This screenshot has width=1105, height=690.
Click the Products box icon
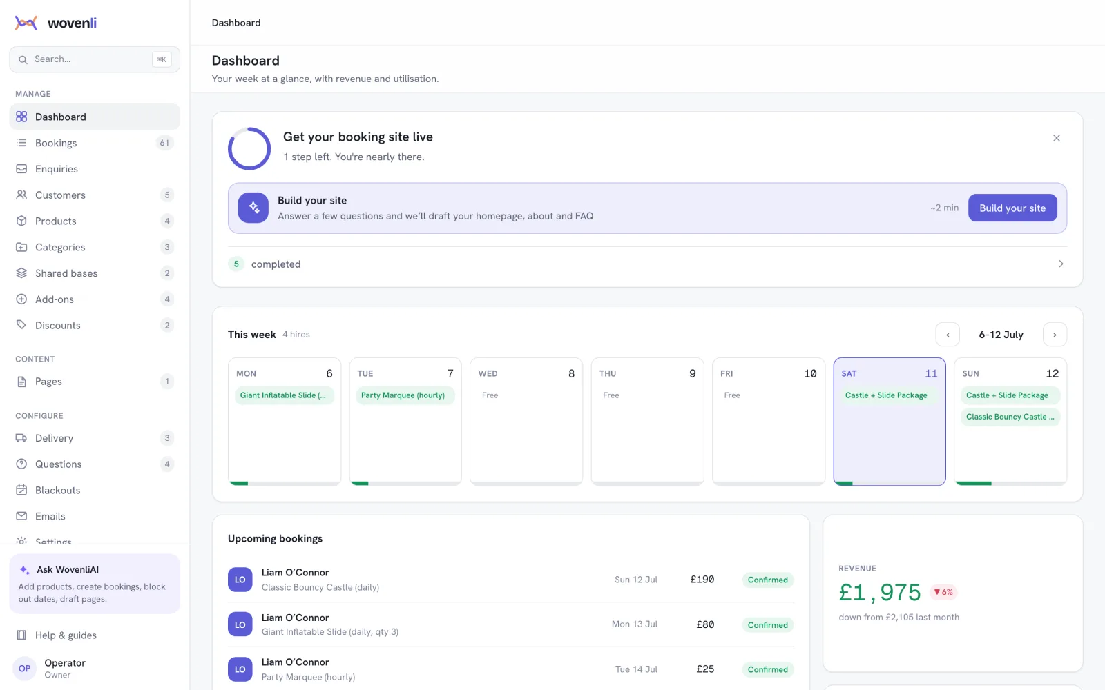21,221
